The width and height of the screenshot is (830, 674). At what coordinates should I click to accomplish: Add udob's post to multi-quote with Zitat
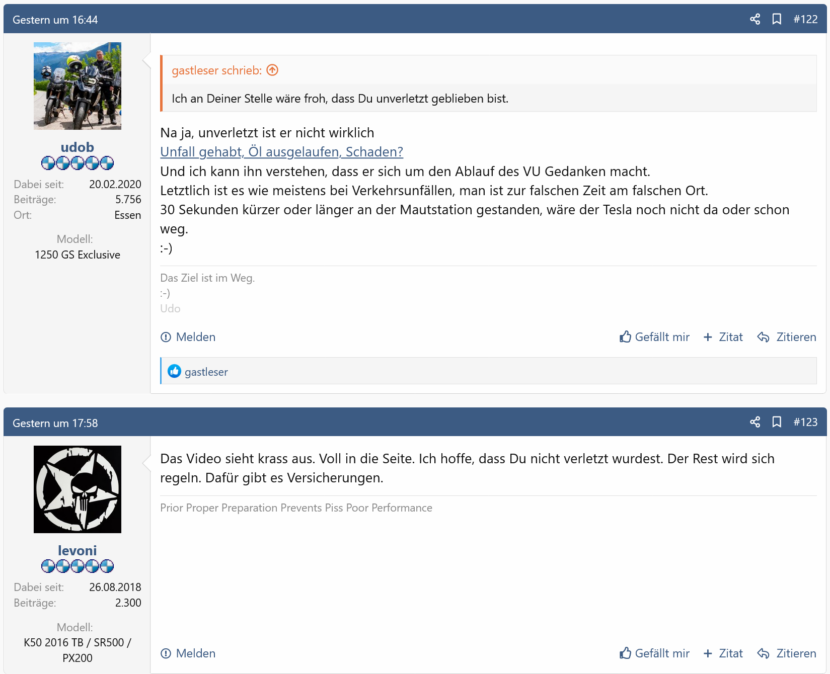click(x=723, y=337)
